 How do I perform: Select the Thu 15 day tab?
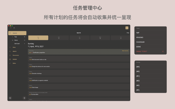[x=120, y=38]
